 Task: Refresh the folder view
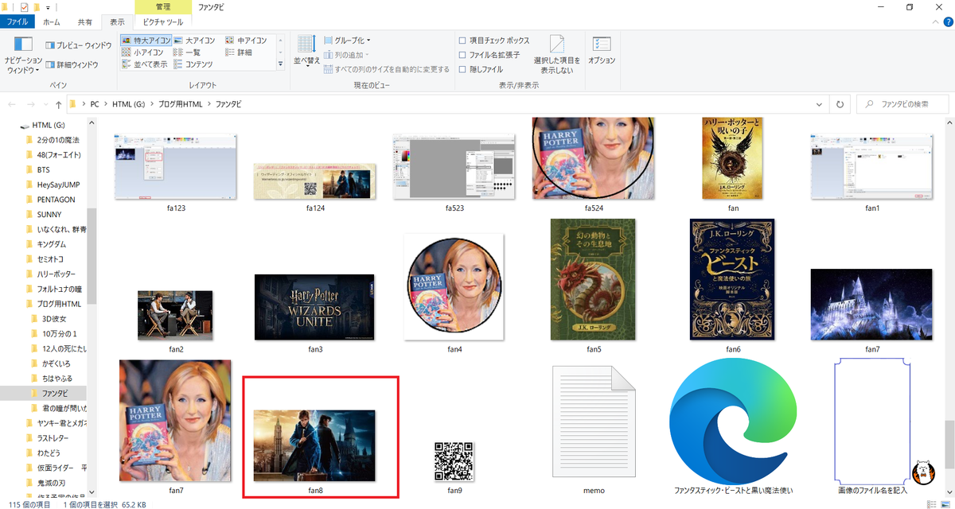[x=840, y=104]
